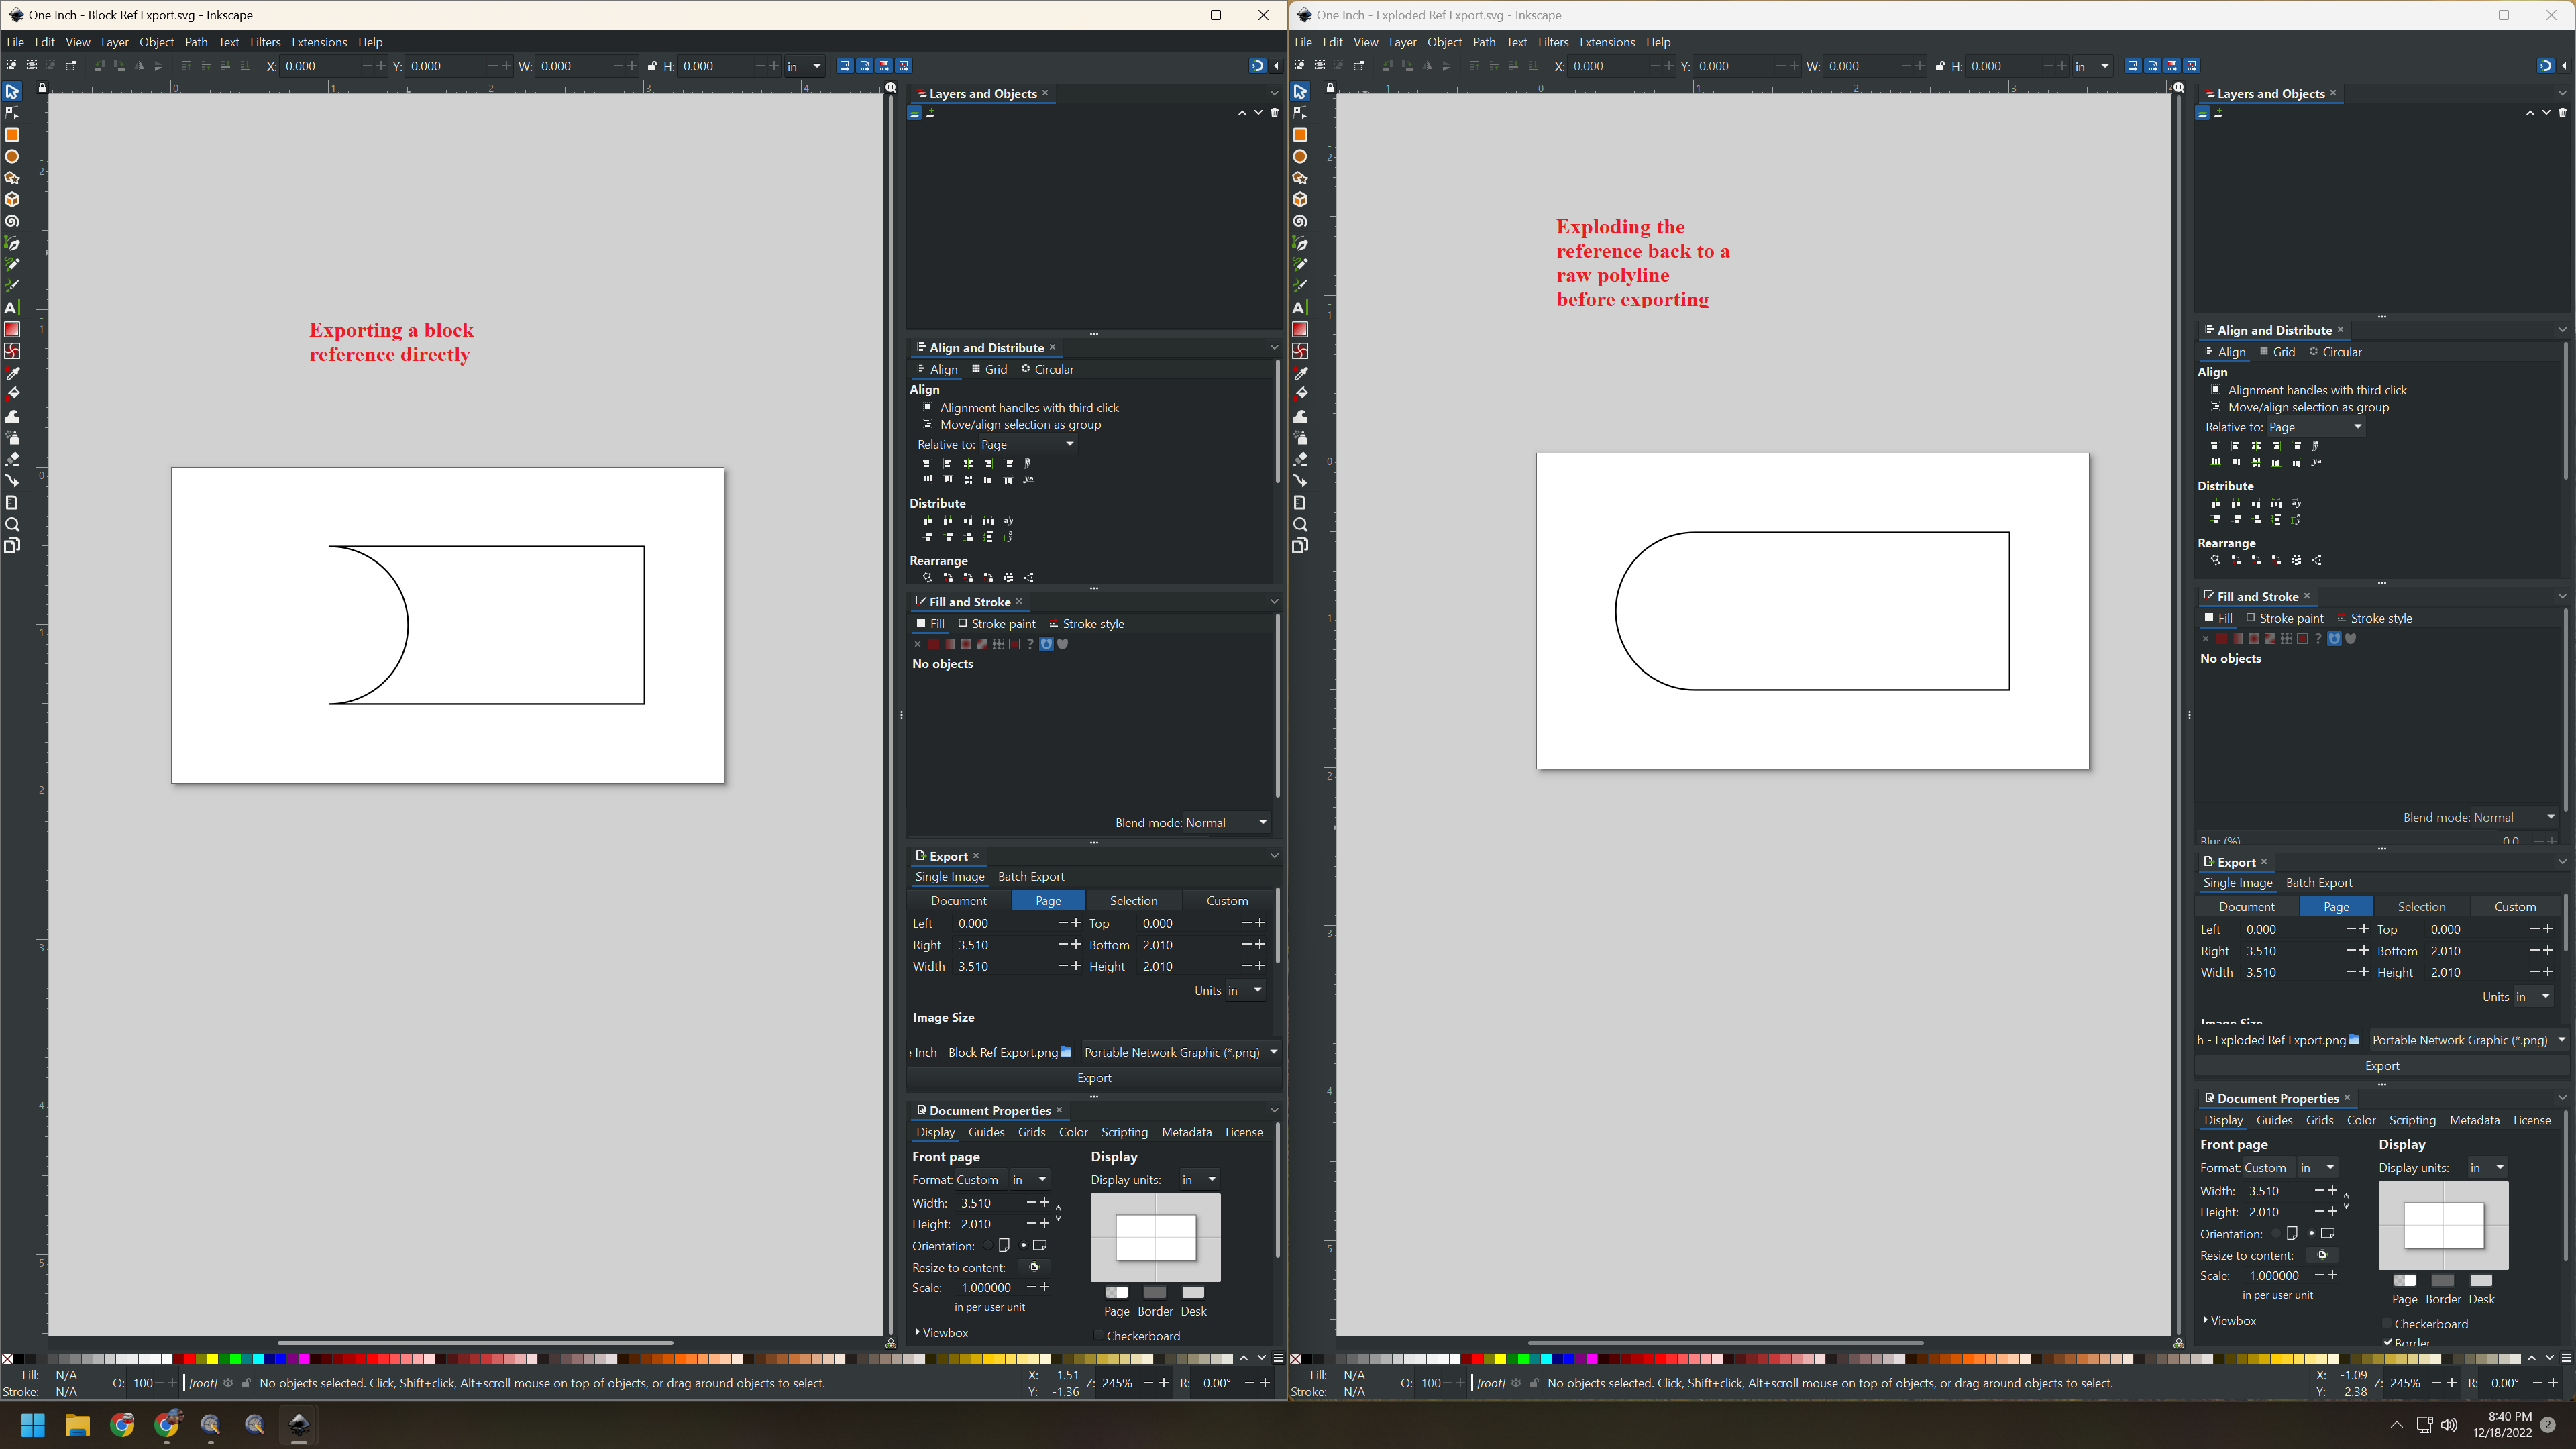Select the Spiral tool in left toolbox
2576x1449 pixels.
click(x=12, y=222)
